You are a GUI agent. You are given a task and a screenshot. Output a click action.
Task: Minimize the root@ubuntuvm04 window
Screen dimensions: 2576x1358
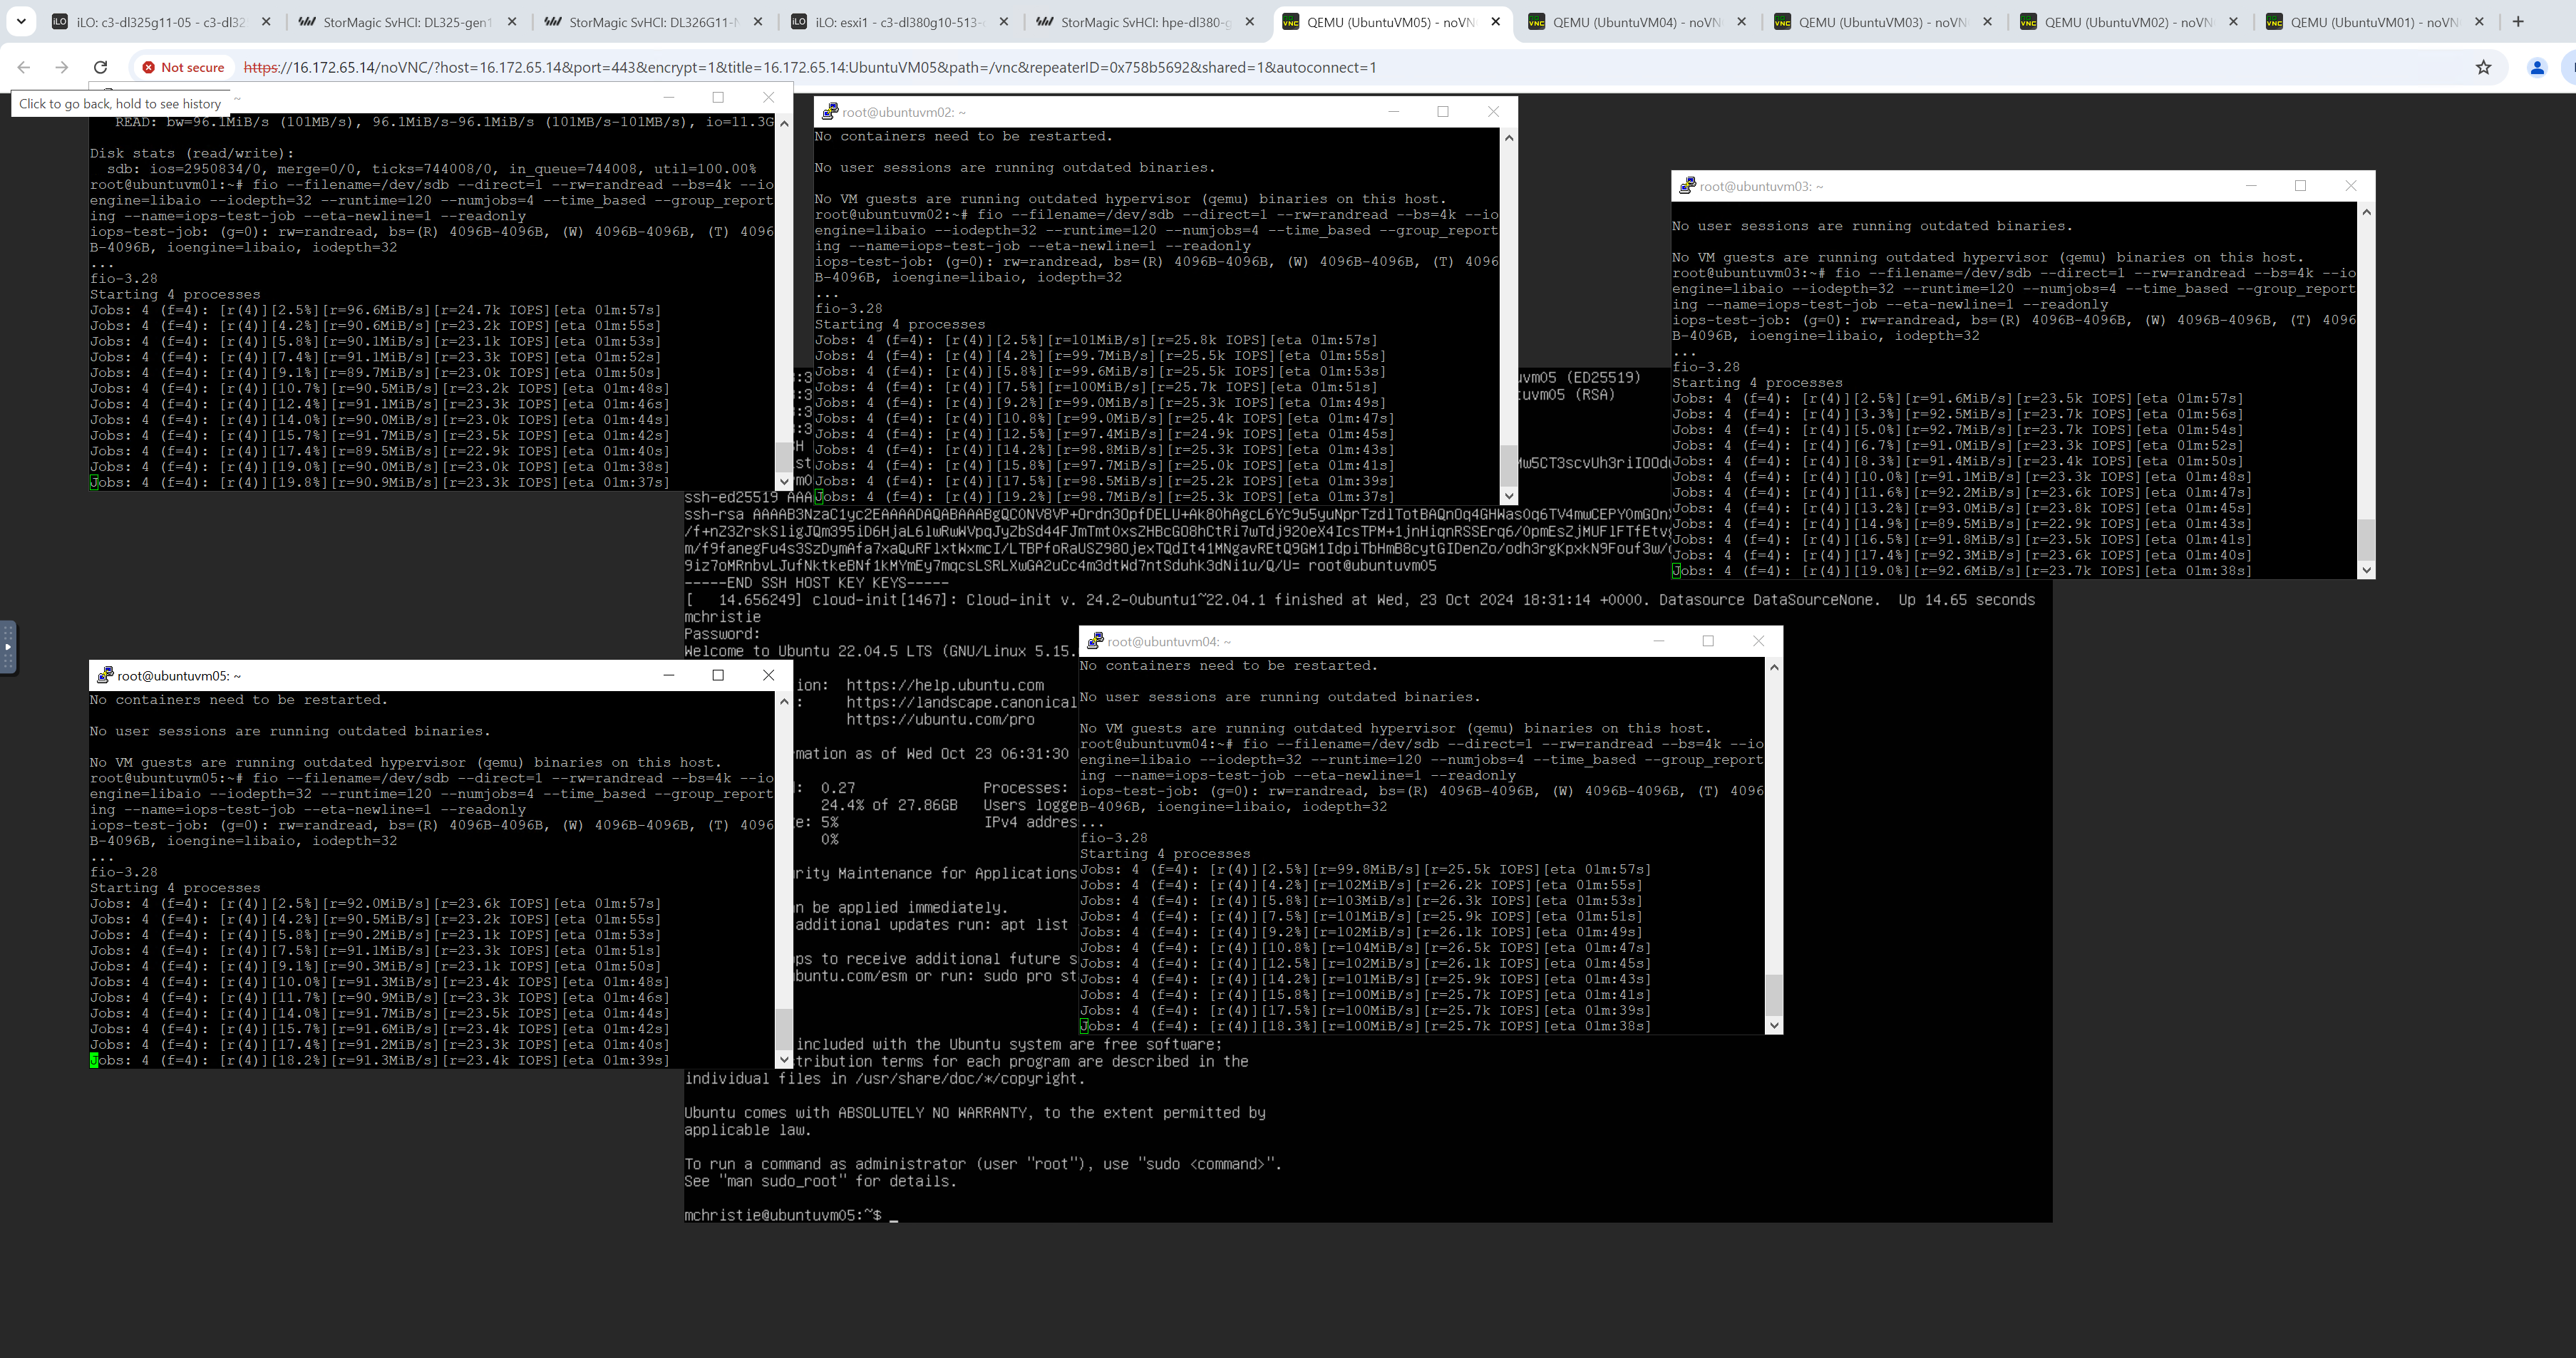(1658, 641)
